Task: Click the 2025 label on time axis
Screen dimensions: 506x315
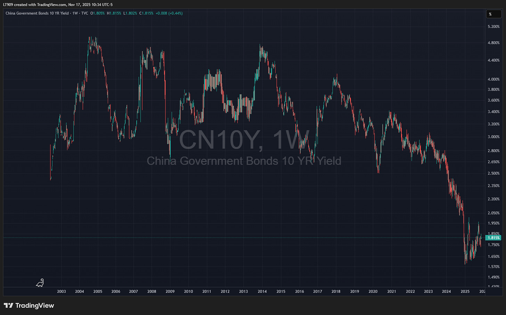Action: click(465, 291)
